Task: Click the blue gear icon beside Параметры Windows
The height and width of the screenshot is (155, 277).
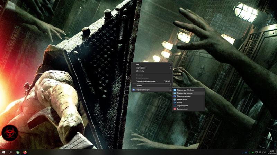Action: [175, 90]
